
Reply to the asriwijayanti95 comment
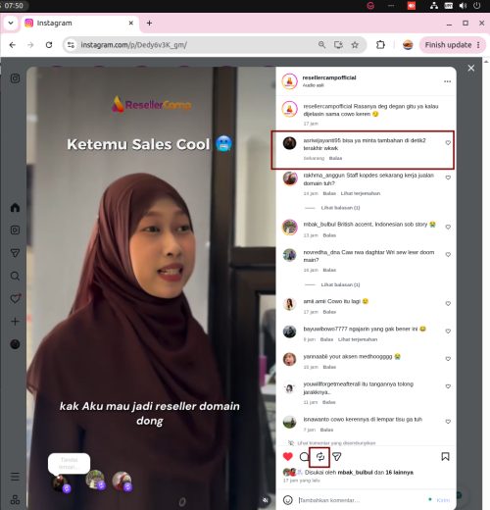pyautogui.click(x=335, y=158)
